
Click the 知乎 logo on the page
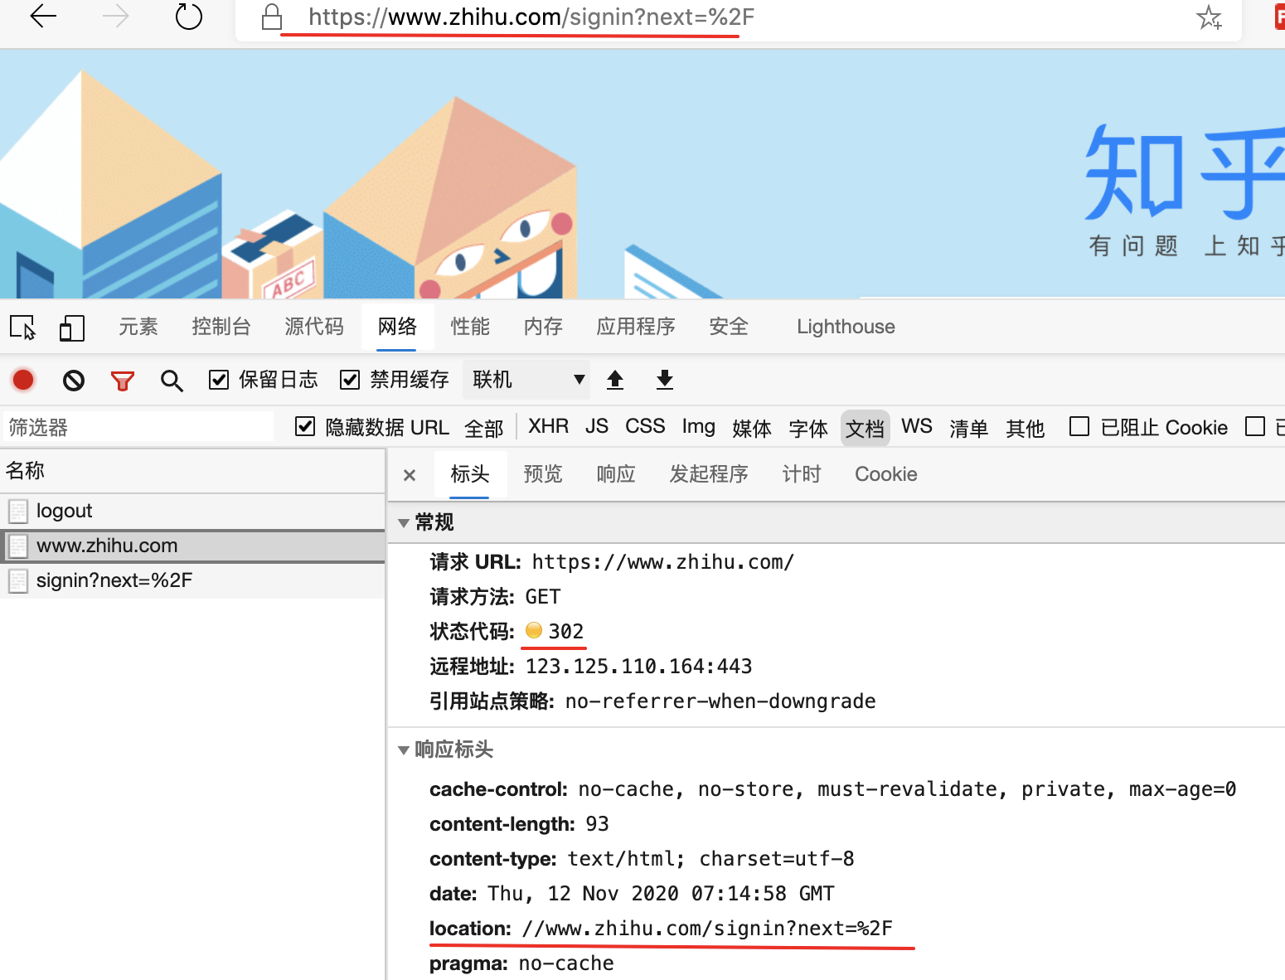click(1184, 172)
